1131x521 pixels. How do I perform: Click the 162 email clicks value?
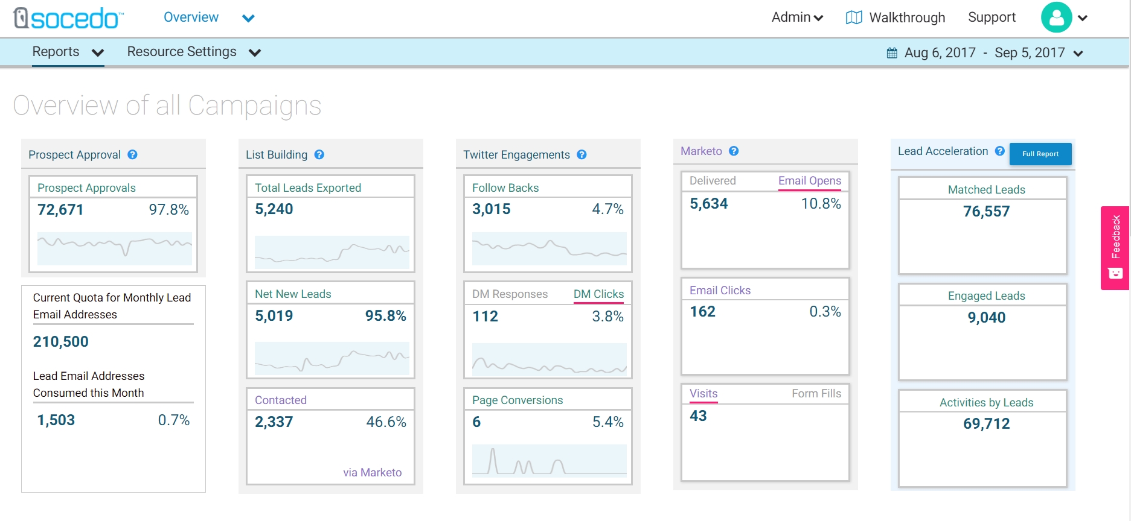point(703,312)
